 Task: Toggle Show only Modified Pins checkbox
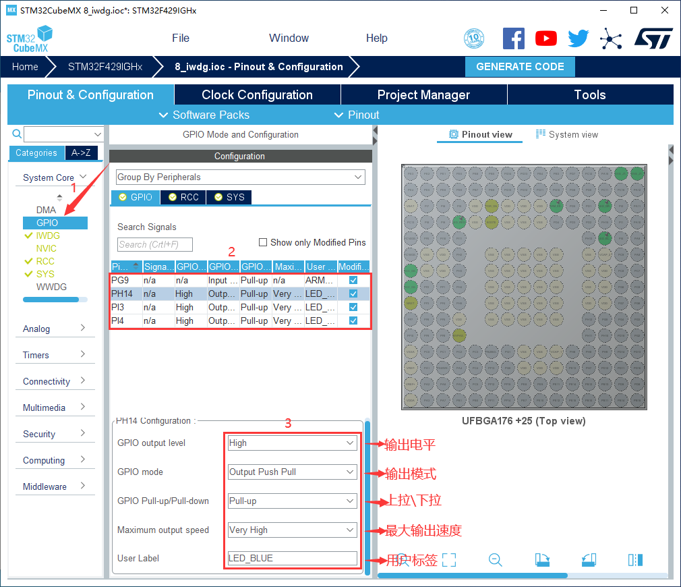click(x=264, y=242)
